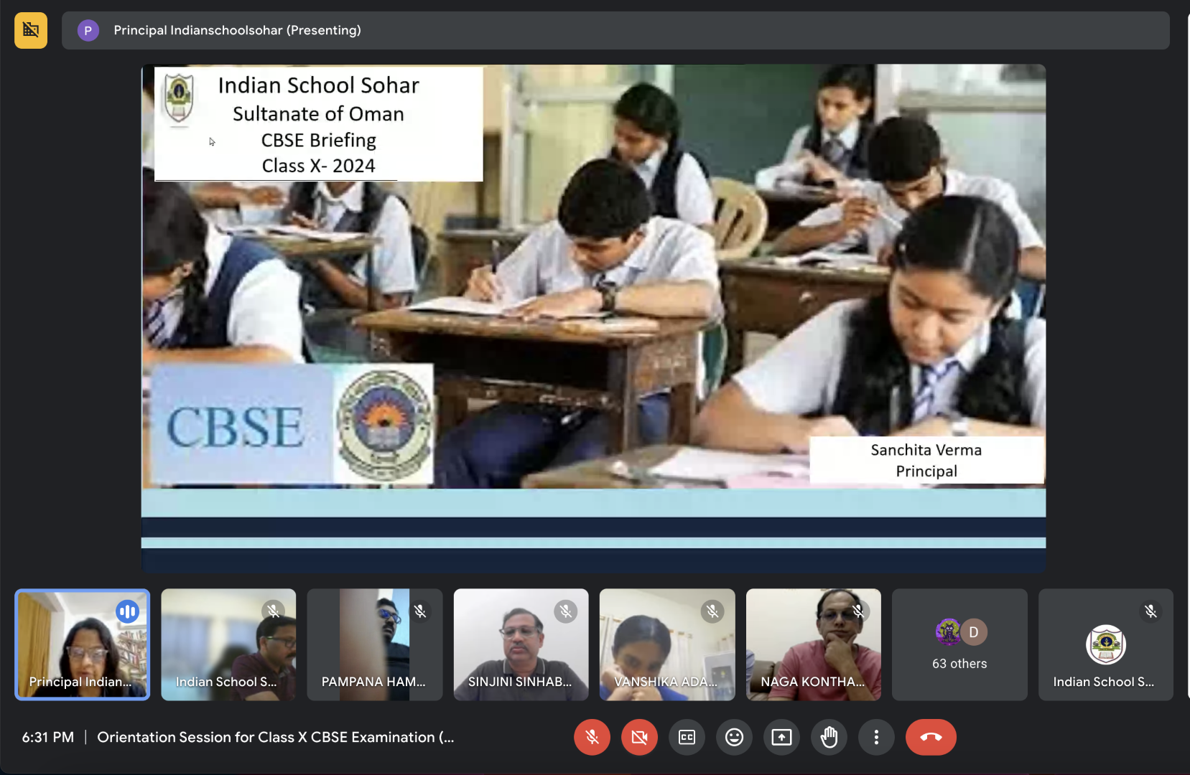Image resolution: width=1190 pixels, height=775 pixels.
Task: Select the last Indian School S... logo tile
Action: [1106, 644]
